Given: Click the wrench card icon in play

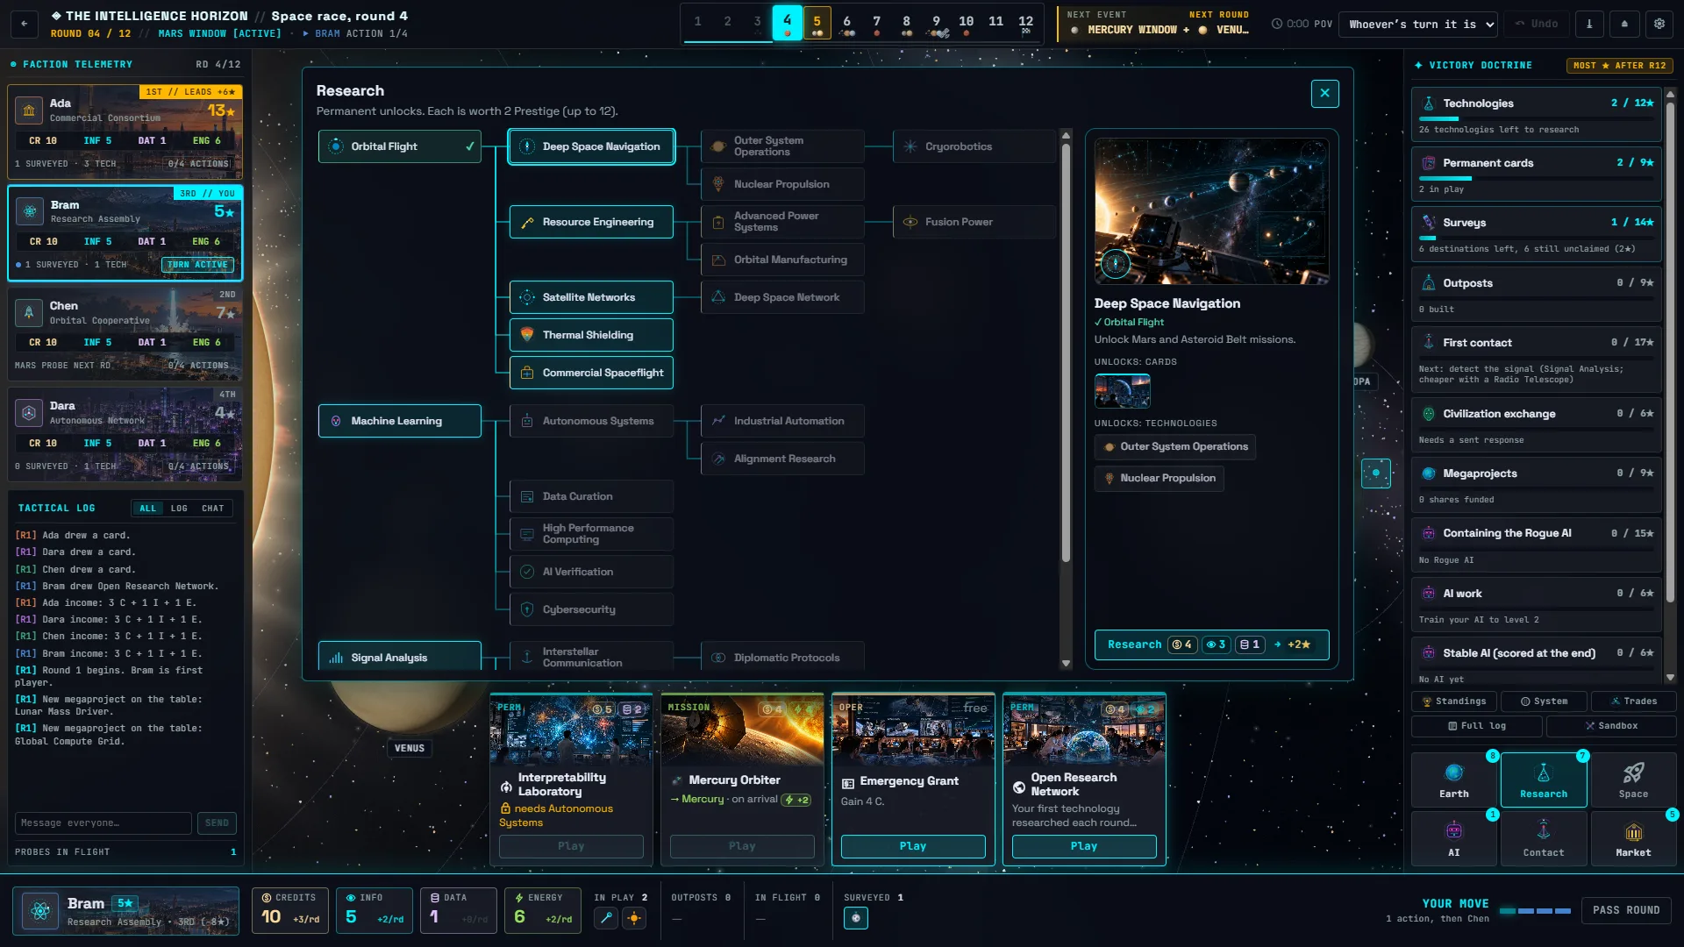Looking at the screenshot, I should [605, 918].
